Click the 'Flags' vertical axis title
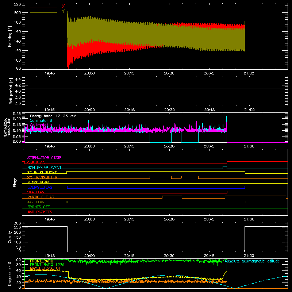The image size is (292, 292). pyautogui.click(x=15, y=182)
